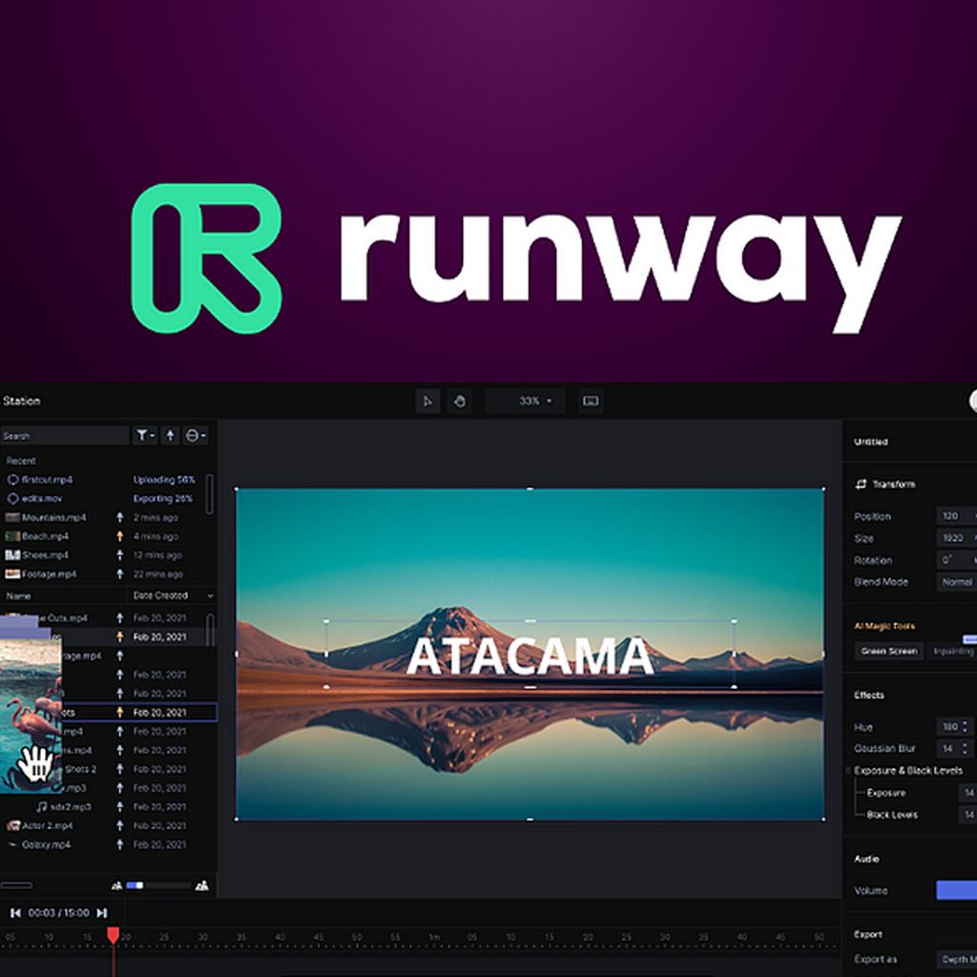Screen dimensions: 977x977
Task: Click the Position value field
Action: (956, 516)
